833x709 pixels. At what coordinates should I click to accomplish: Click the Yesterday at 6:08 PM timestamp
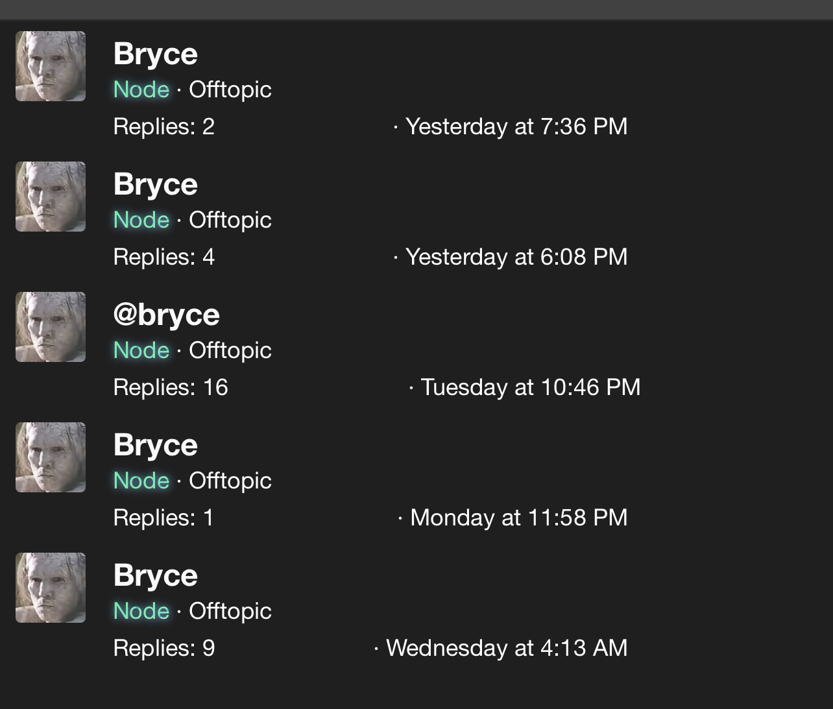coord(516,257)
